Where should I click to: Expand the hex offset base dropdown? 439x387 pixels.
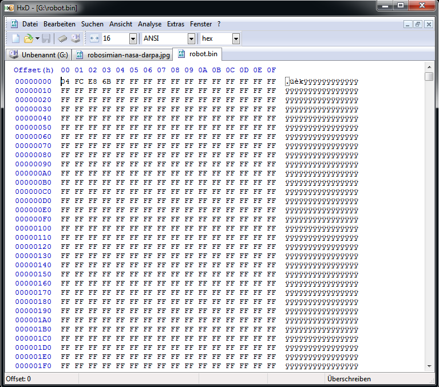tap(236, 39)
